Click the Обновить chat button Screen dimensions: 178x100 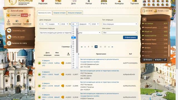[x=148, y=60]
